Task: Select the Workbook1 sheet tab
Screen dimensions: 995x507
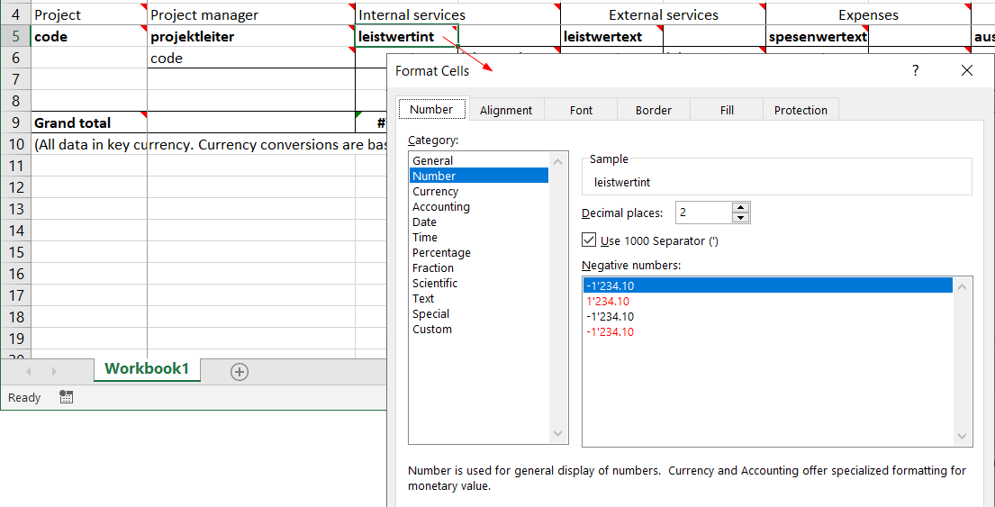Action: click(x=147, y=369)
